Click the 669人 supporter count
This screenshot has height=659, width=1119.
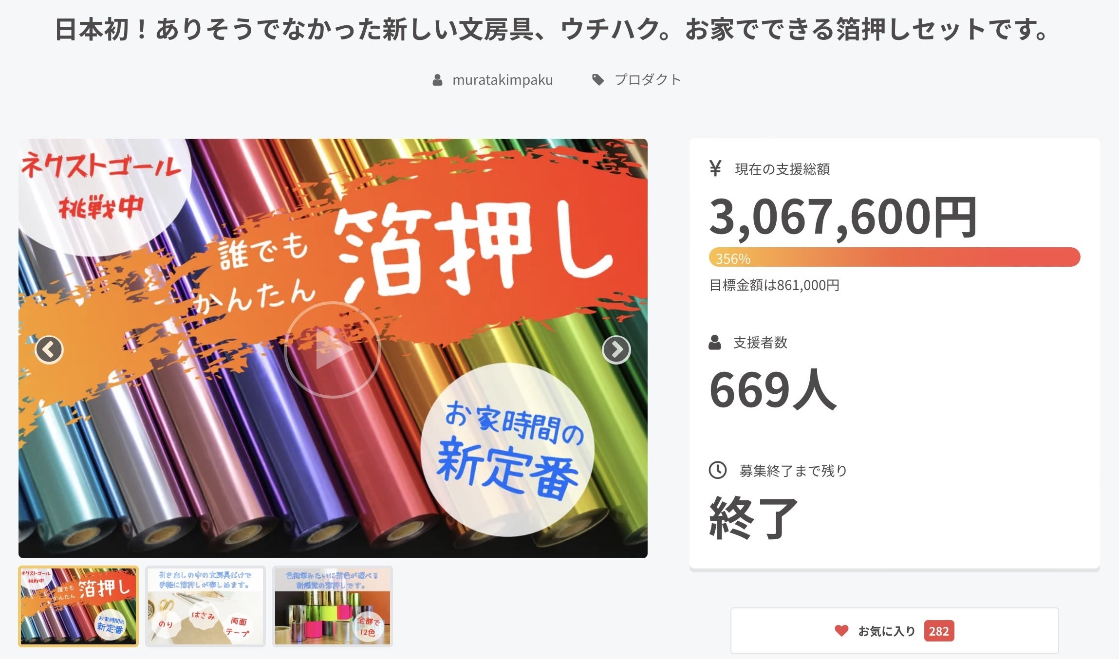click(773, 389)
